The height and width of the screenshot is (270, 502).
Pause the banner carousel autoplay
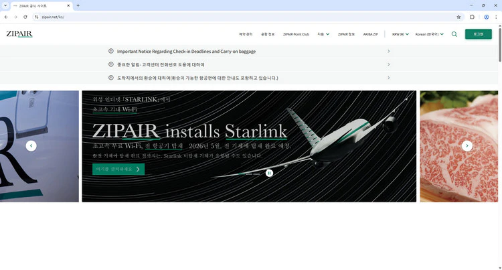click(x=269, y=173)
